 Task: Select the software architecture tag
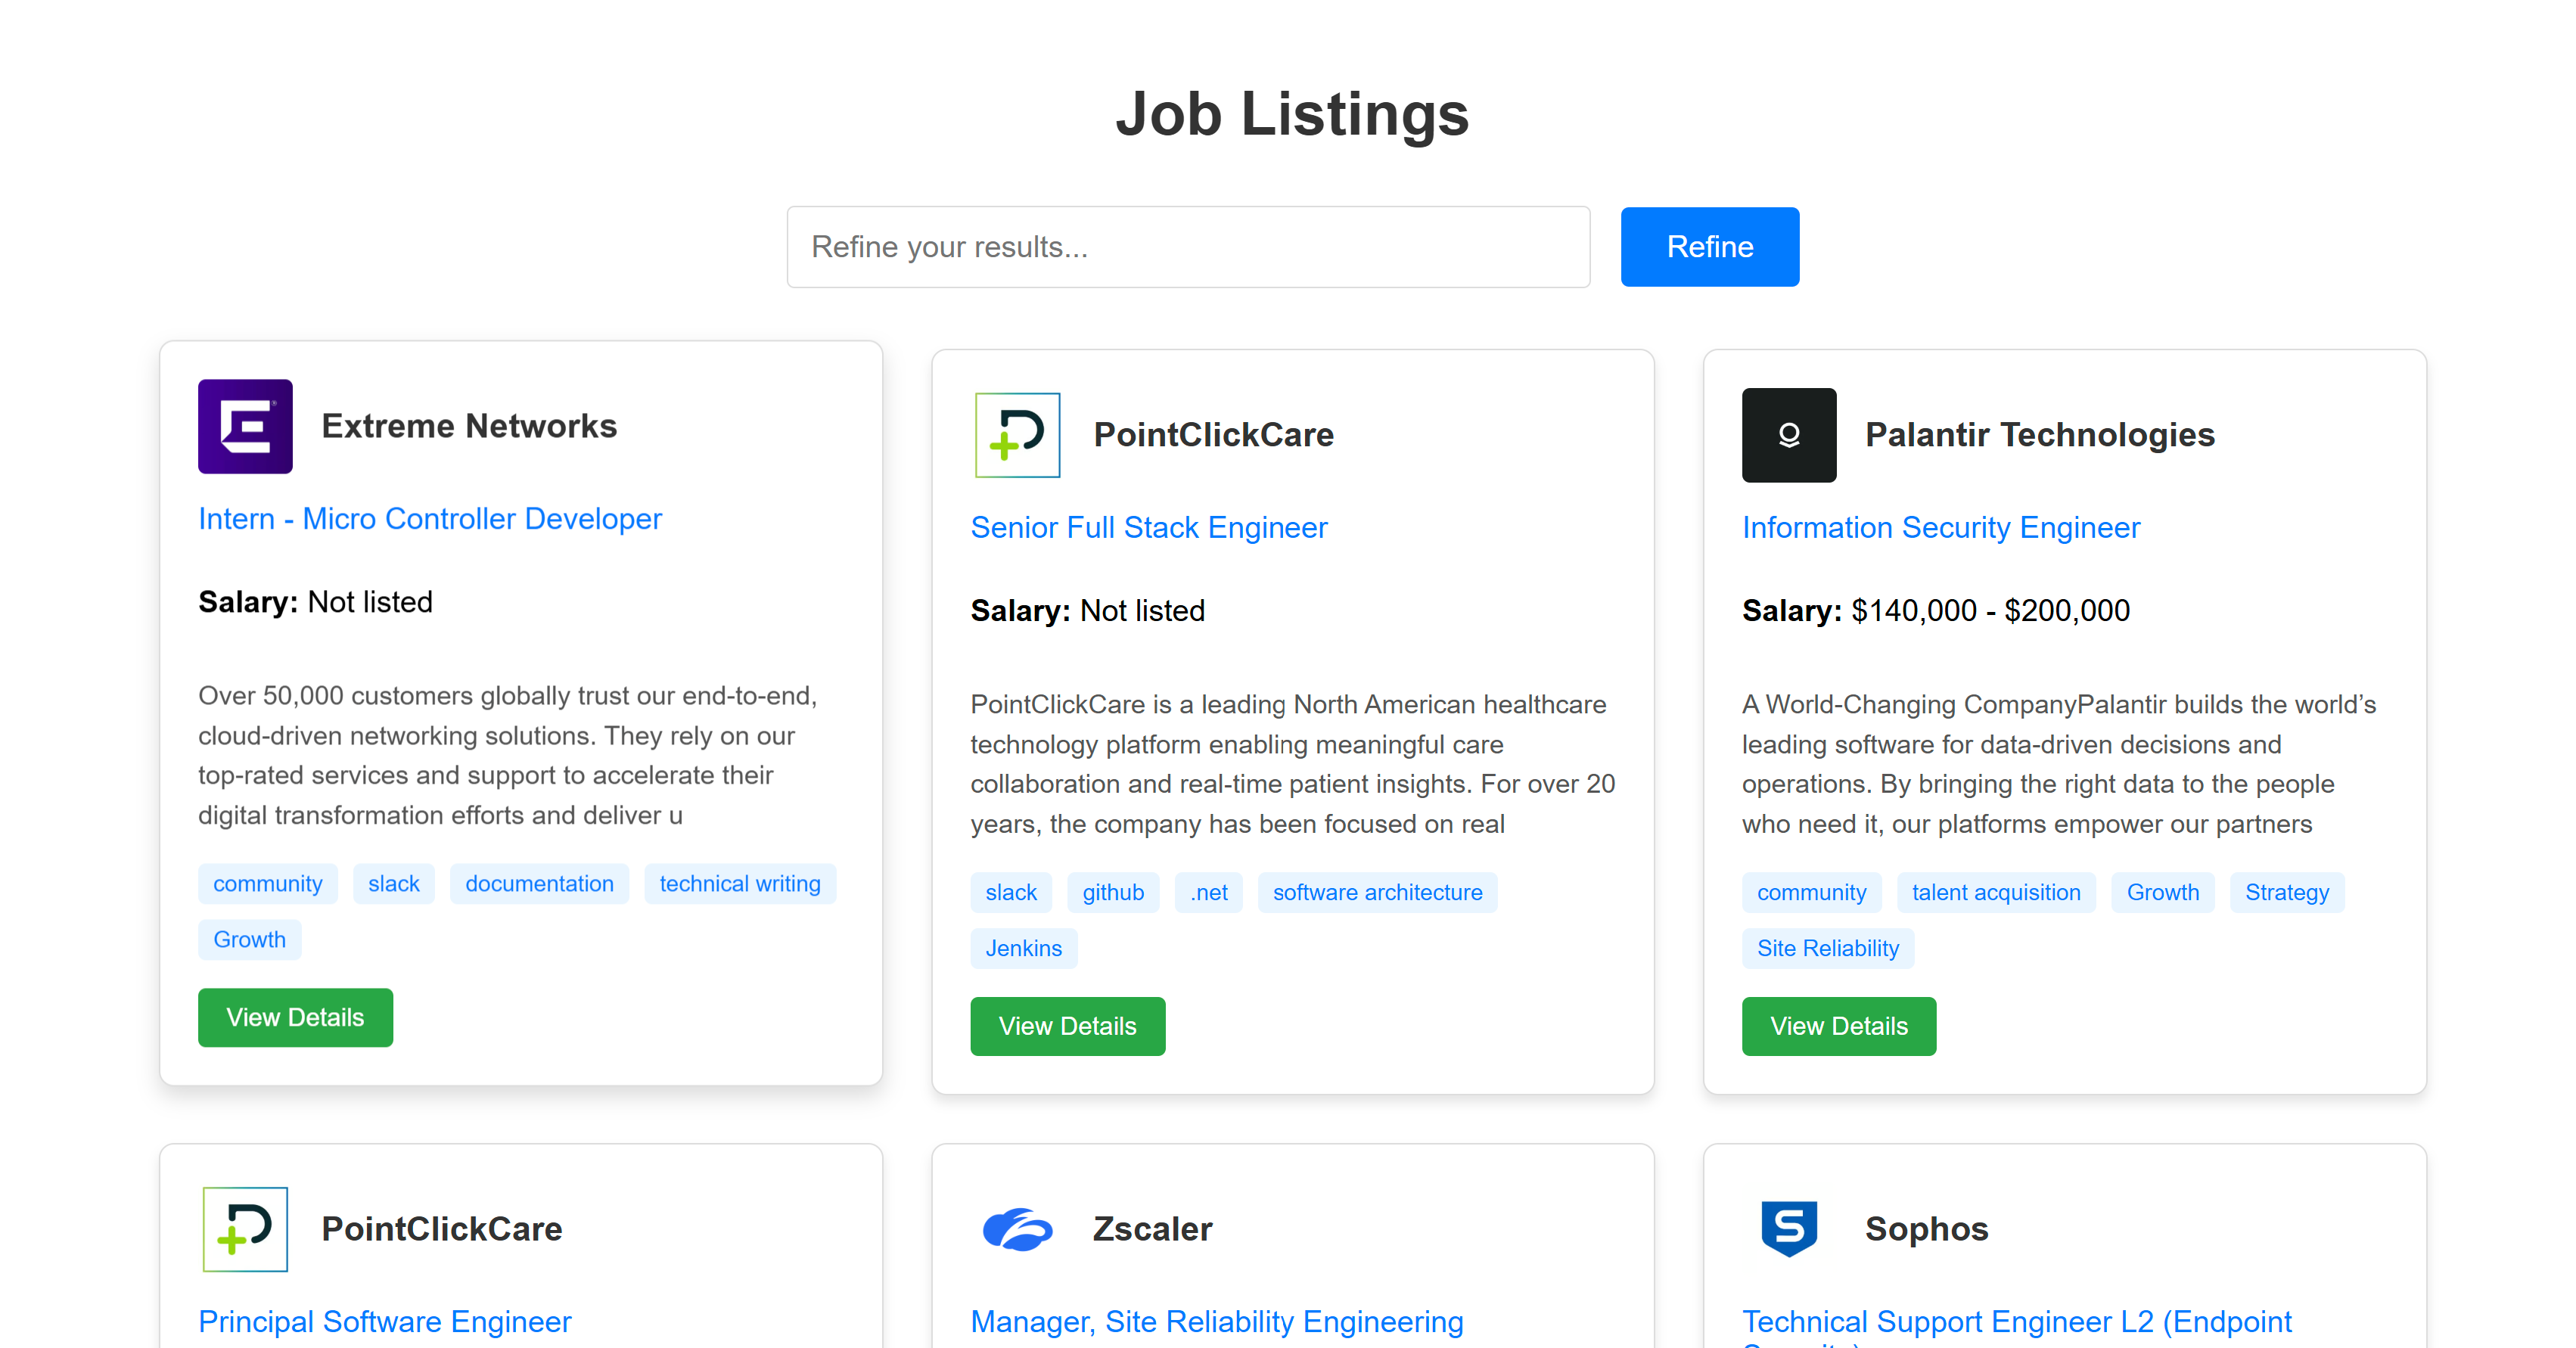[x=1376, y=893]
